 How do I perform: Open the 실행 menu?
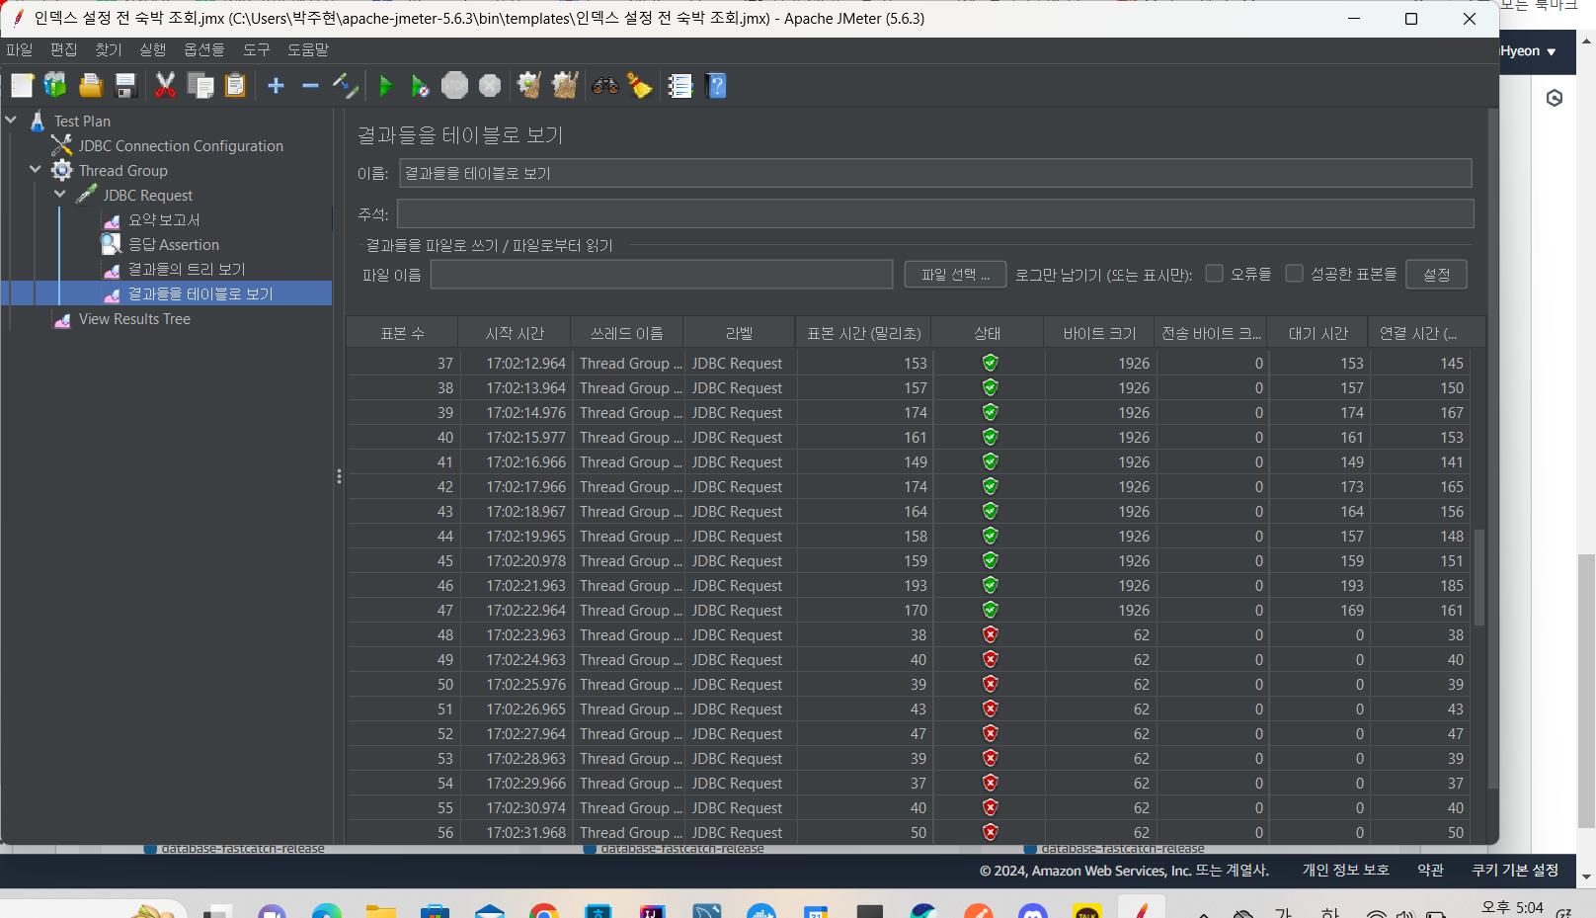point(153,49)
